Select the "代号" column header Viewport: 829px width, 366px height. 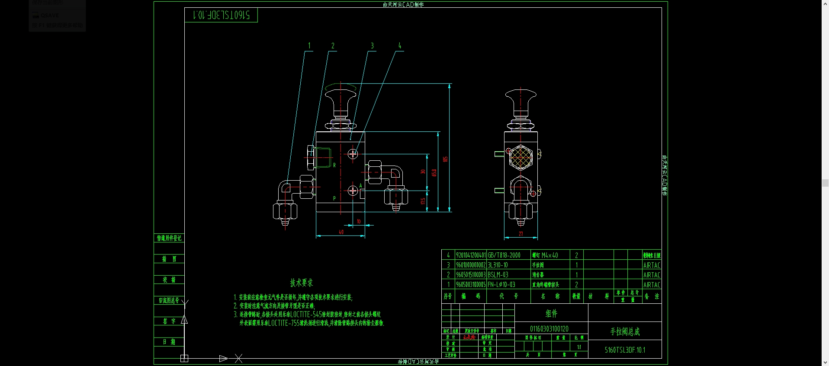point(508,296)
